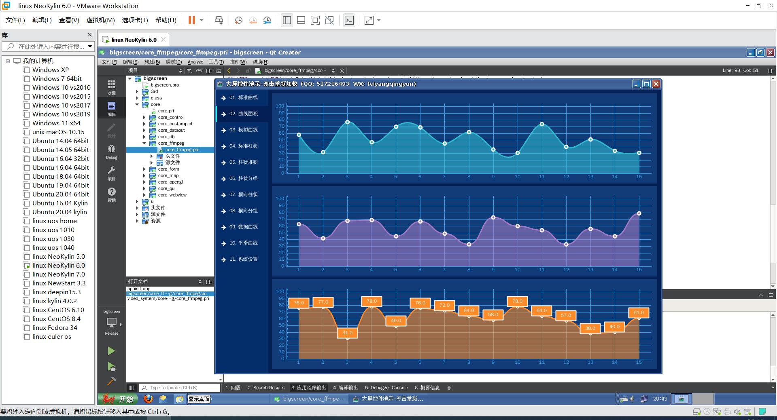Viewport: 777px width, 420px height.
Task: Switch to the 编译输出 output tab
Action: 345,388
